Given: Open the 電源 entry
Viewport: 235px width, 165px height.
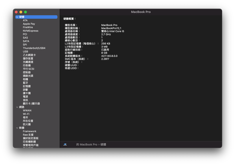Looking at the screenshot, I should 25,97.
